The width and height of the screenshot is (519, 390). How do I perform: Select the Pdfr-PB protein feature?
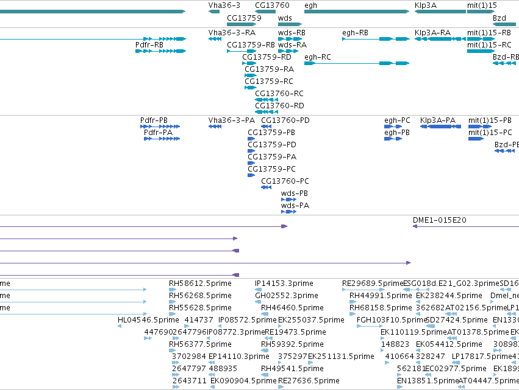tap(160, 127)
